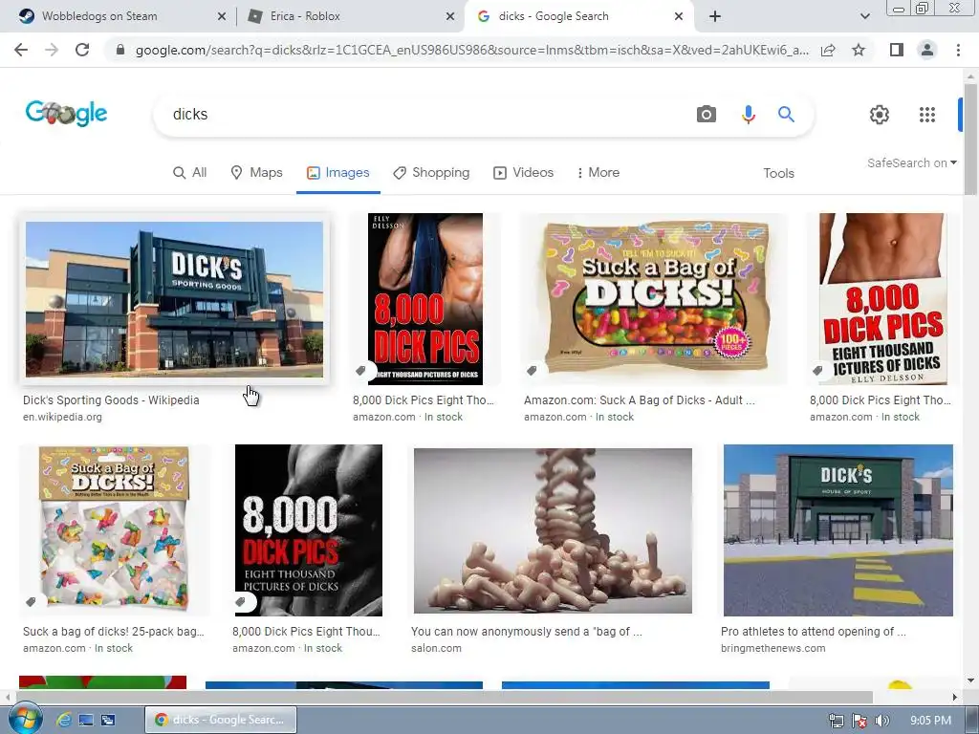Switch to the Videos tab
Screen dimensions: 979x734
pos(523,172)
